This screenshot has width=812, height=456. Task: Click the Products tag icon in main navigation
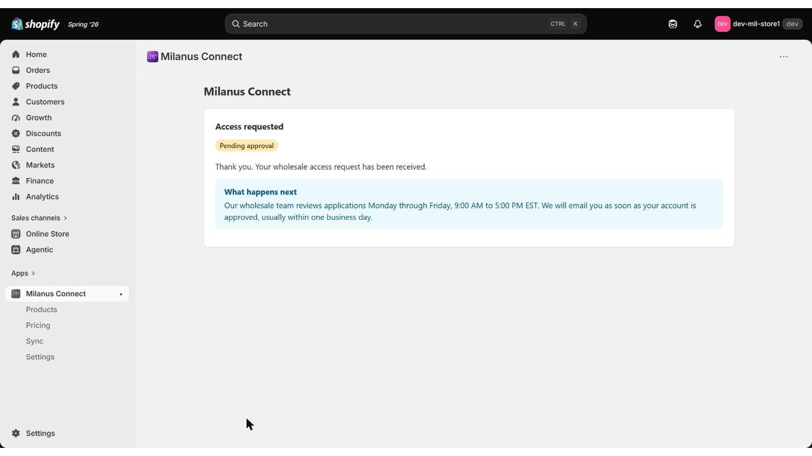(16, 86)
